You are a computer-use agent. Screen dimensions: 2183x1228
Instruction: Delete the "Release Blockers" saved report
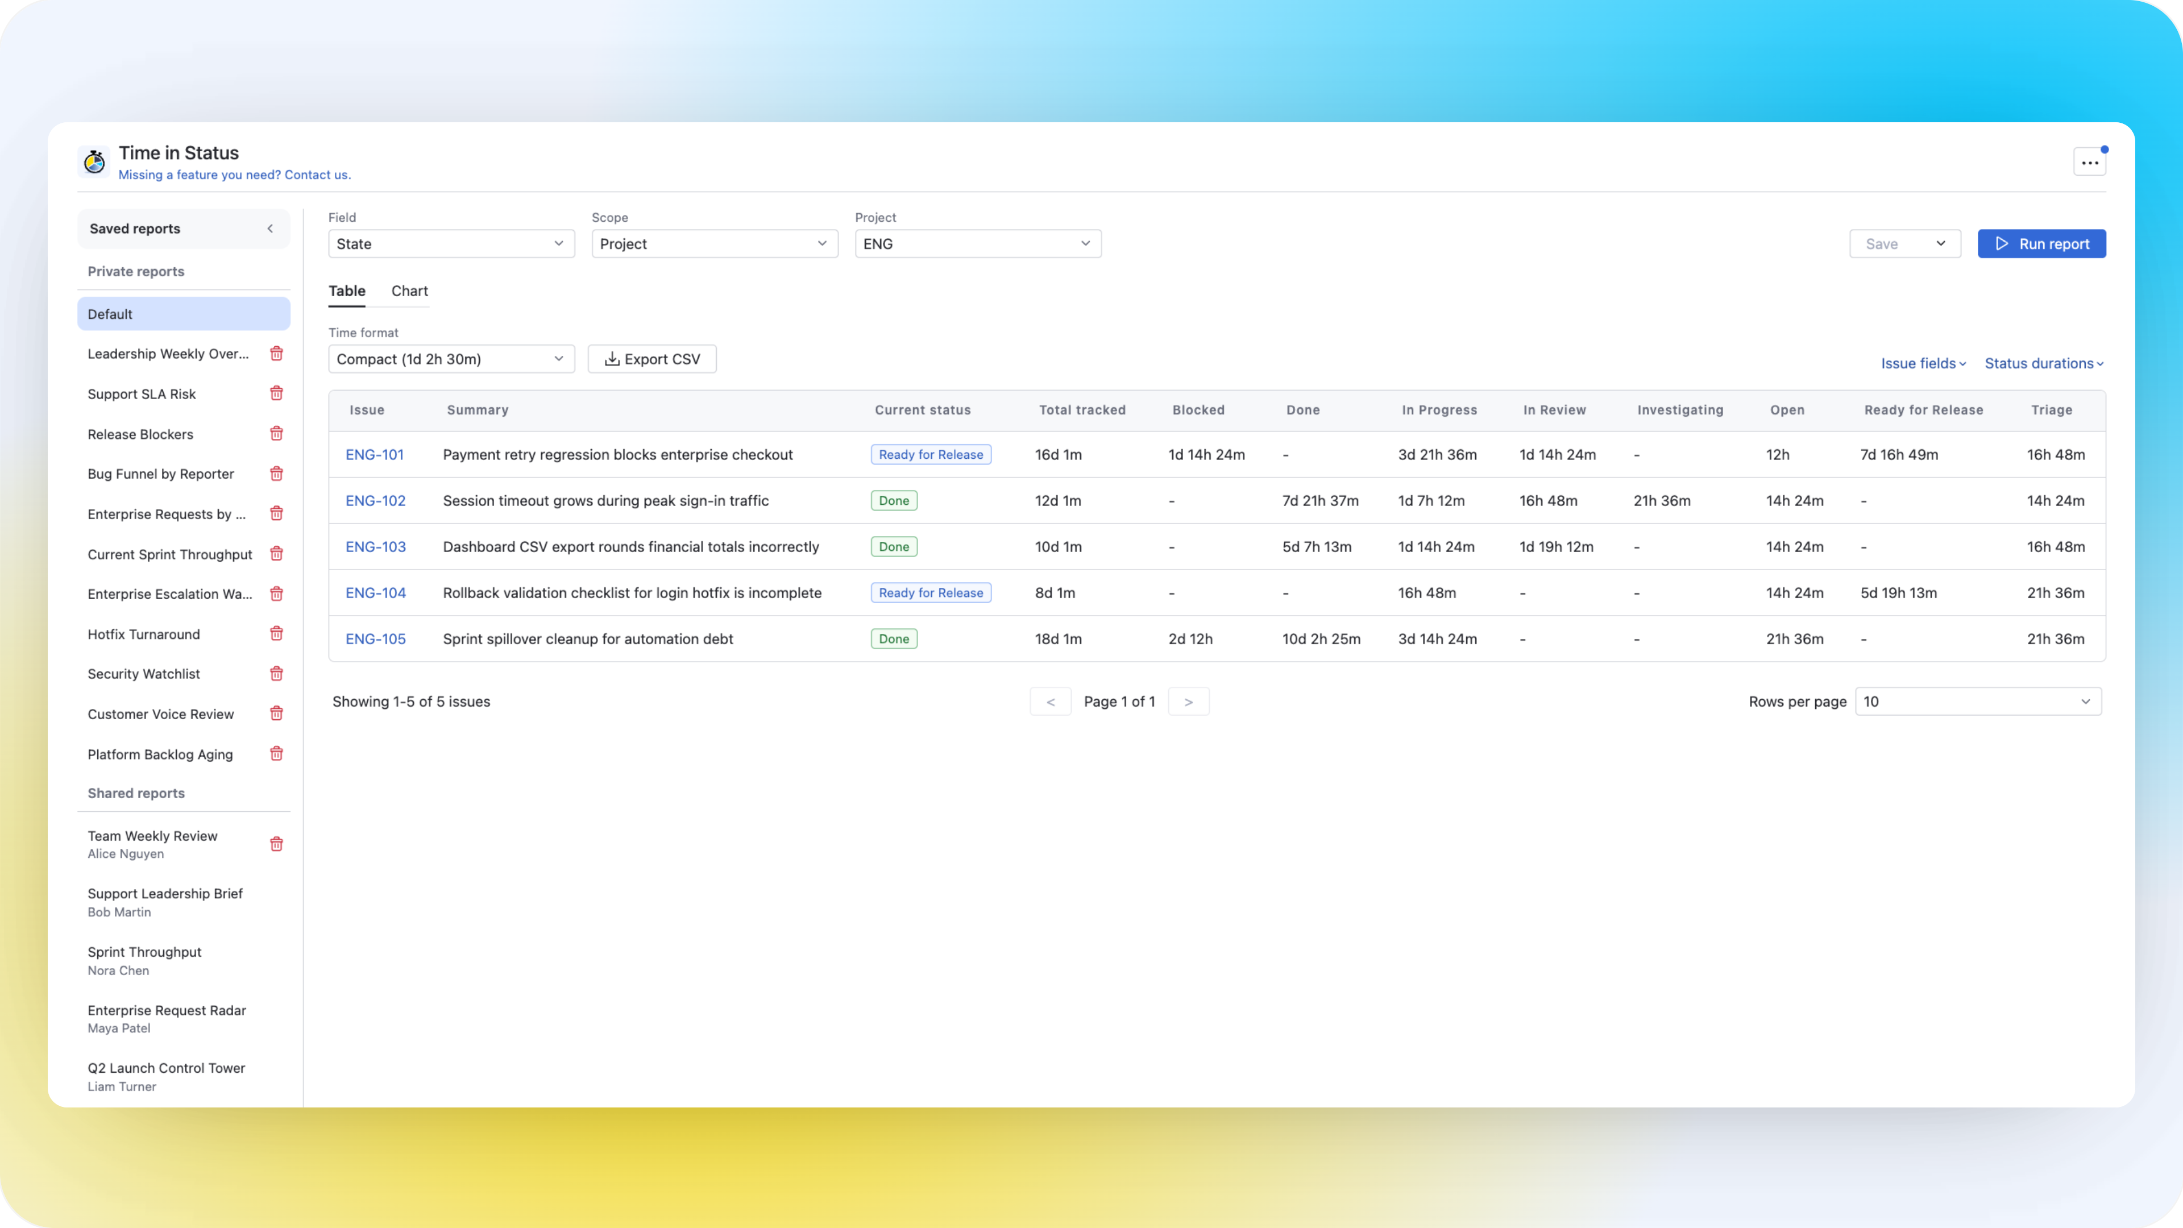[x=276, y=433]
